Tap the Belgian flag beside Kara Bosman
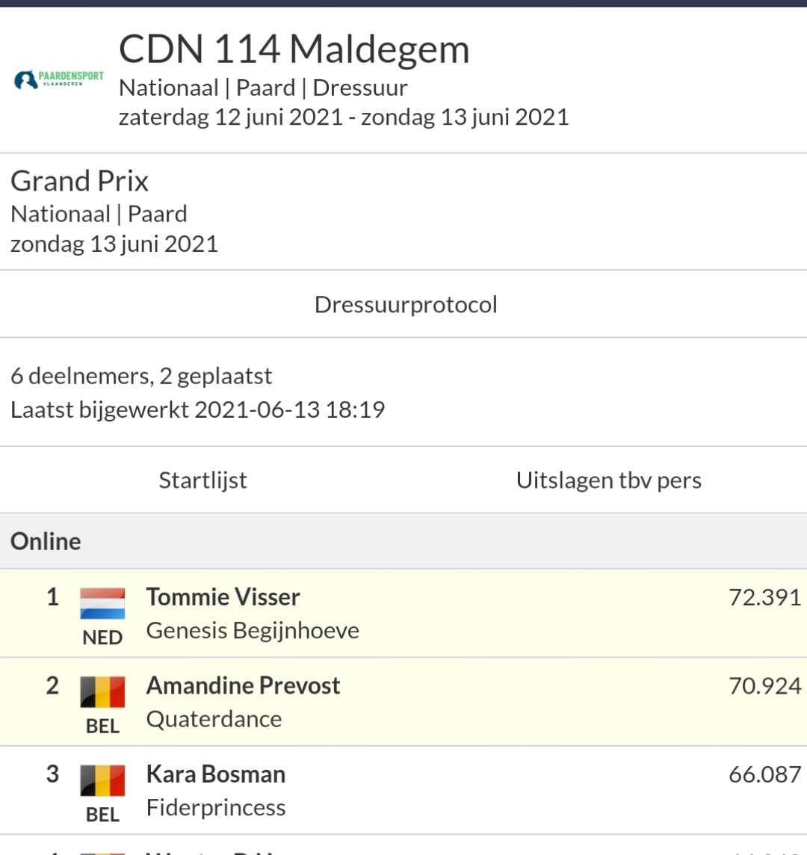807x855 pixels. [102, 780]
